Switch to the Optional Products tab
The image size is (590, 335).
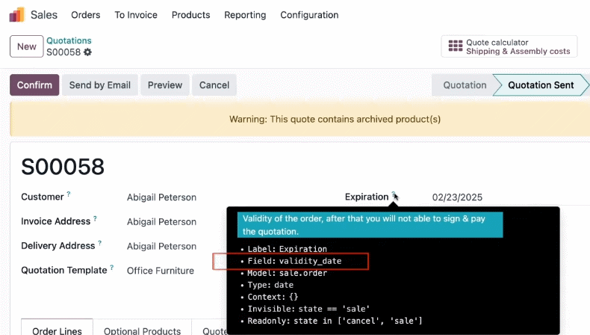(142, 331)
